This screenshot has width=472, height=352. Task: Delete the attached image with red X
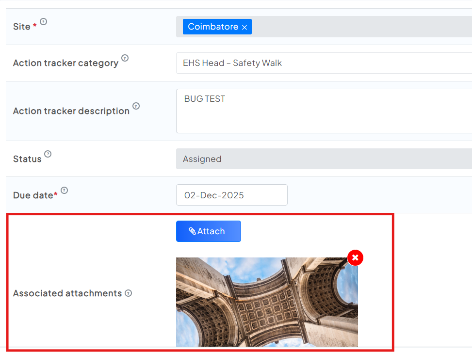click(x=355, y=258)
